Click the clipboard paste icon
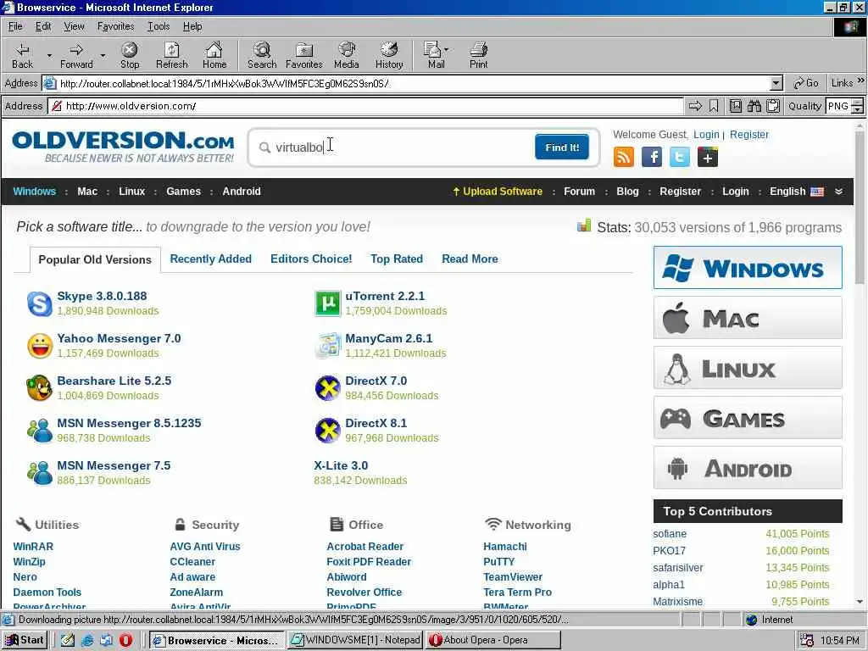The image size is (868, 651). pos(773,106)
